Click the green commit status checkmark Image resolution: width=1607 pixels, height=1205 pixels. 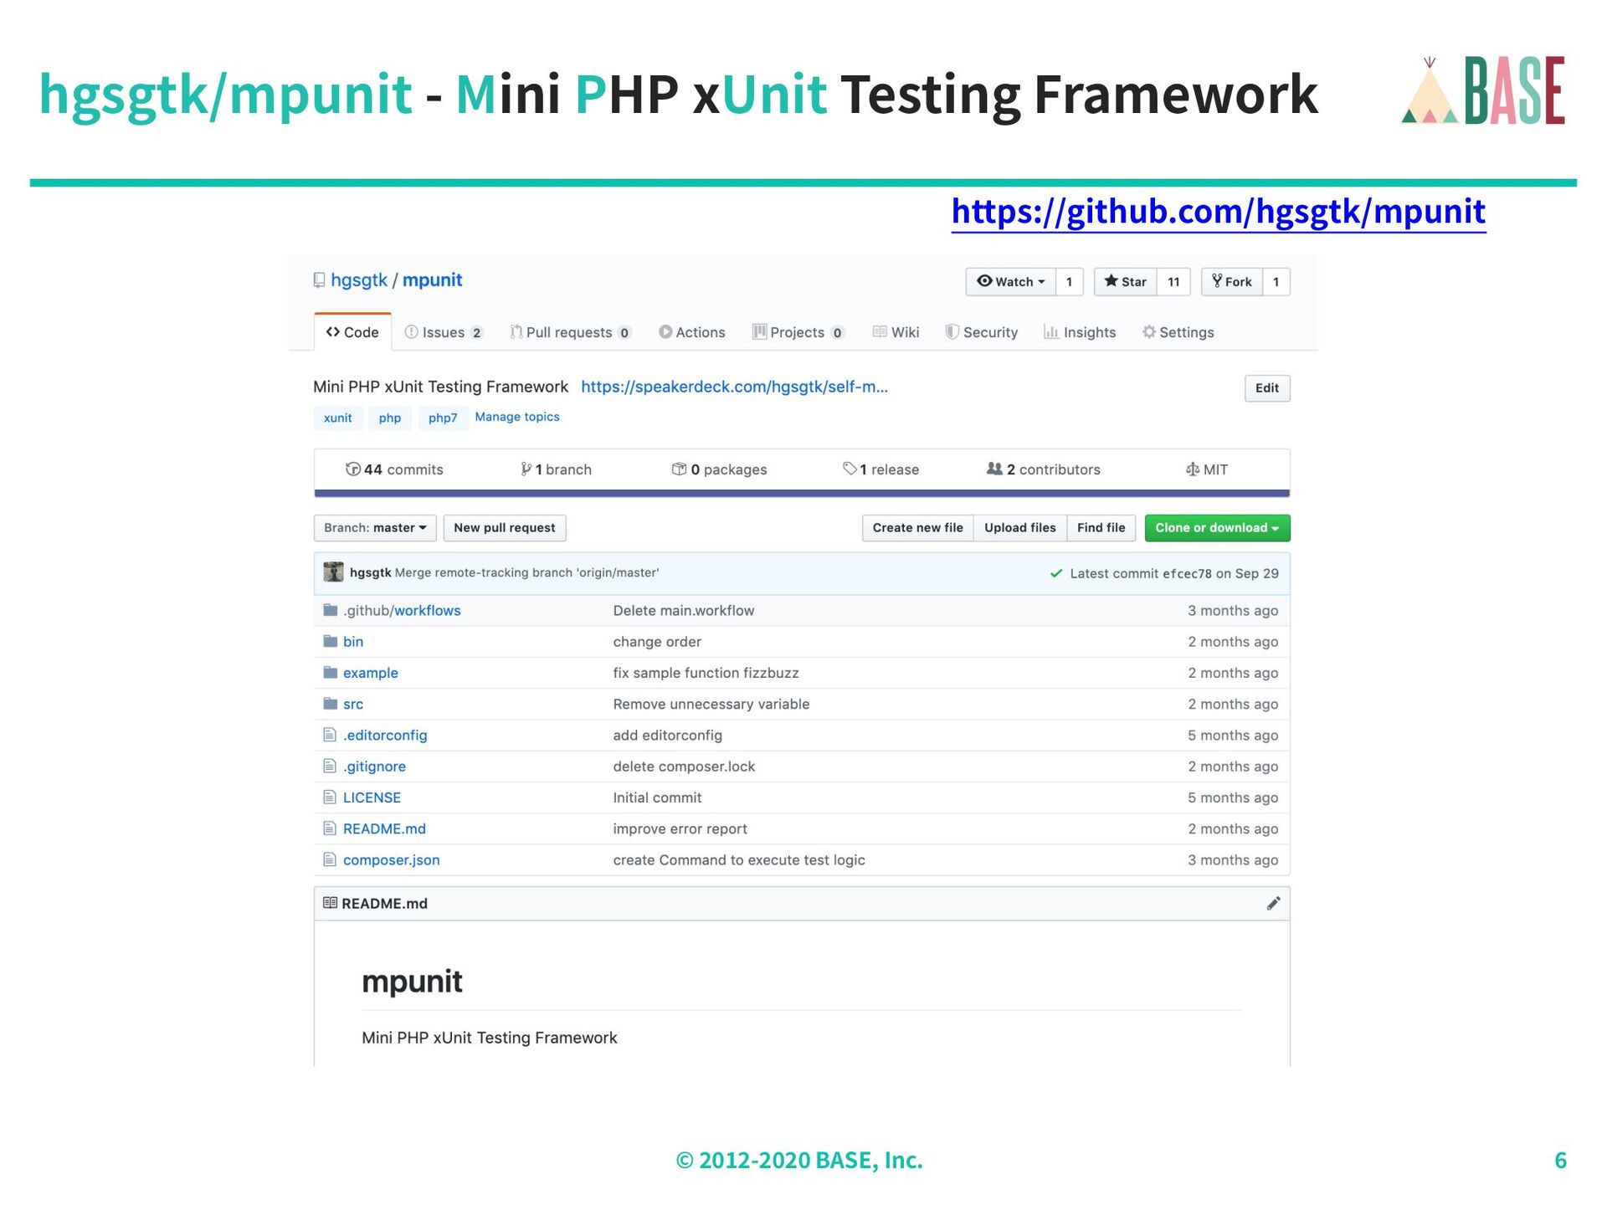pyautogui.click(x=1055, y=573)
